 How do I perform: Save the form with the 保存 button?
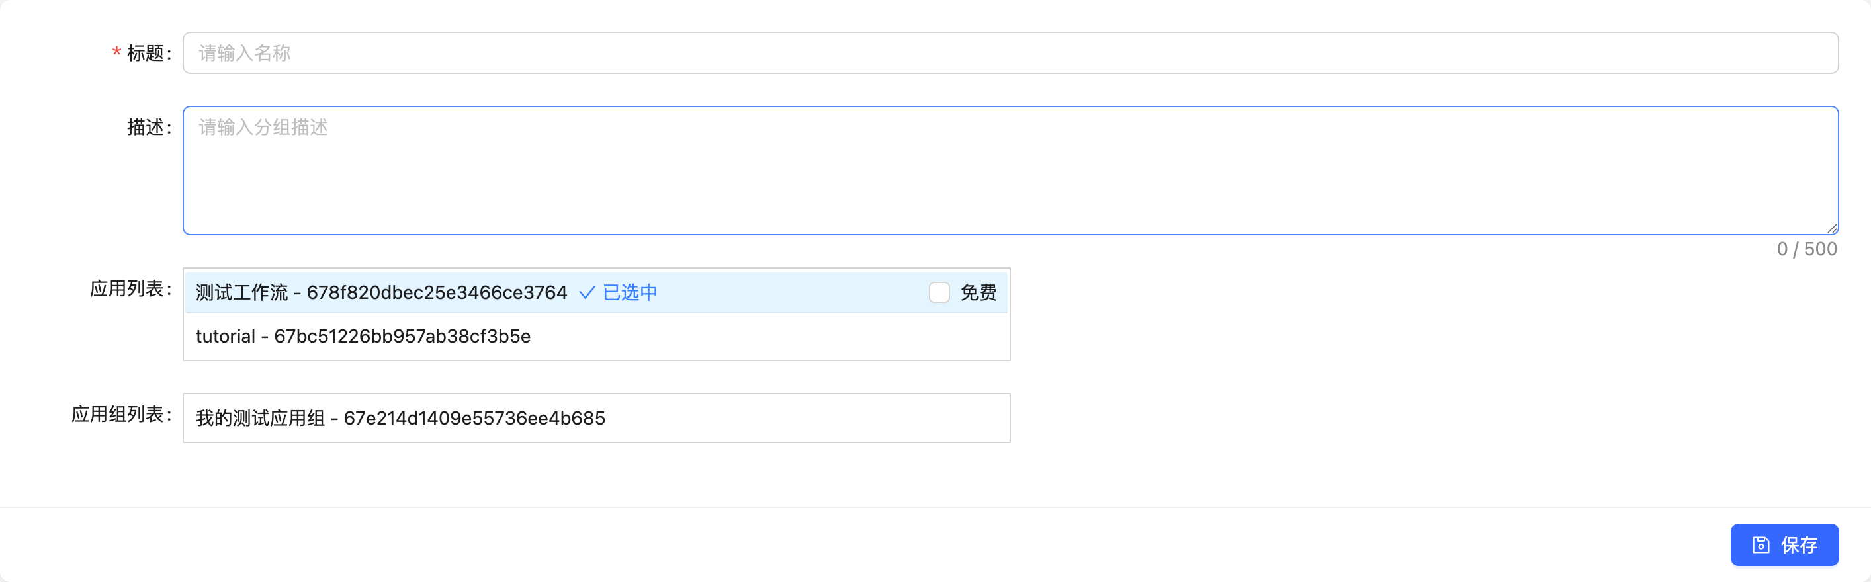pyautogui.click(x=1784, y=545)
